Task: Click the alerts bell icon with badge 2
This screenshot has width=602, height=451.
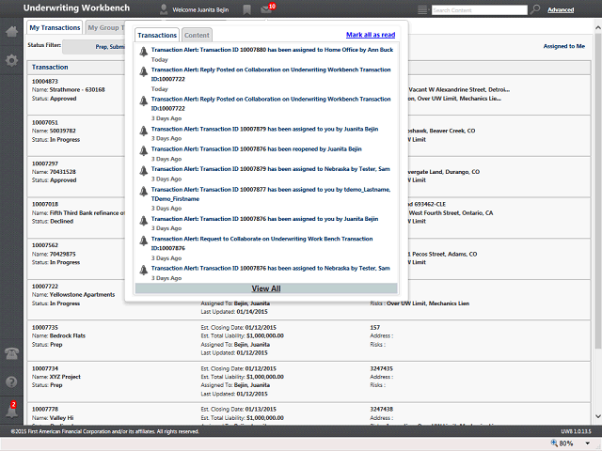Action: (11, 410)
